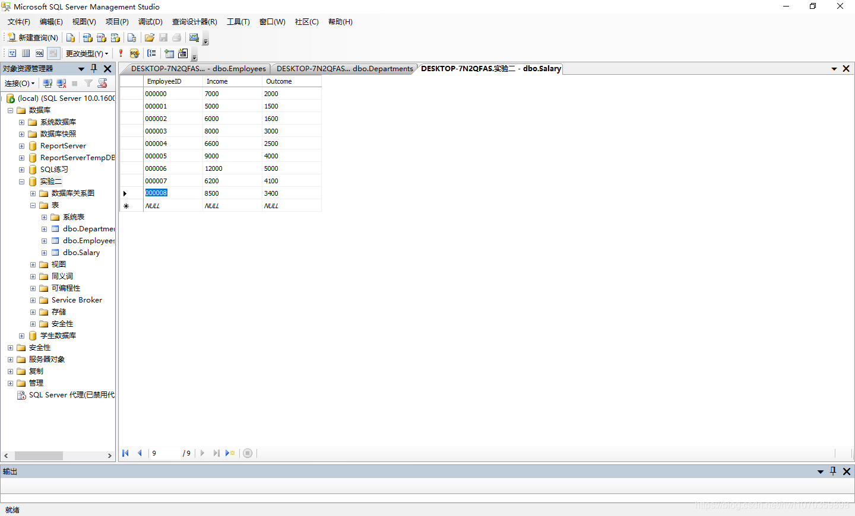Click the Income column header
This screenshot has width=855, height=516.
pos(232,81)
